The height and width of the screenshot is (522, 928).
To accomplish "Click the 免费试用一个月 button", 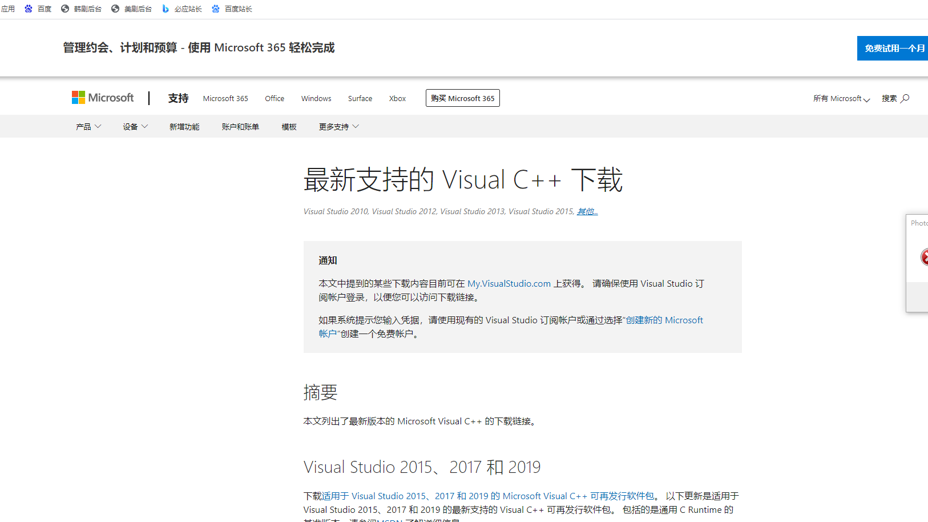I will pyautogui.click(x=893, y=48).
